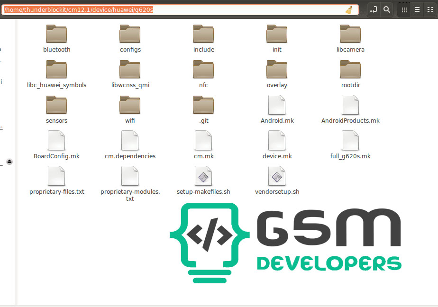This screenshot has width=438, height=307.
Task: Select the init folder icon
Action: 277,34
